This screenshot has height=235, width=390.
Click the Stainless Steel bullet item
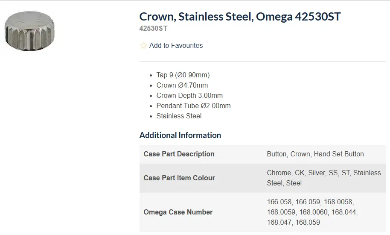click(179, 116)
